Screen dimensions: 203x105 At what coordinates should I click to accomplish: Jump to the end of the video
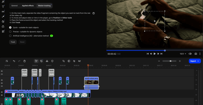pyautogui.click(x=162, y=54)
